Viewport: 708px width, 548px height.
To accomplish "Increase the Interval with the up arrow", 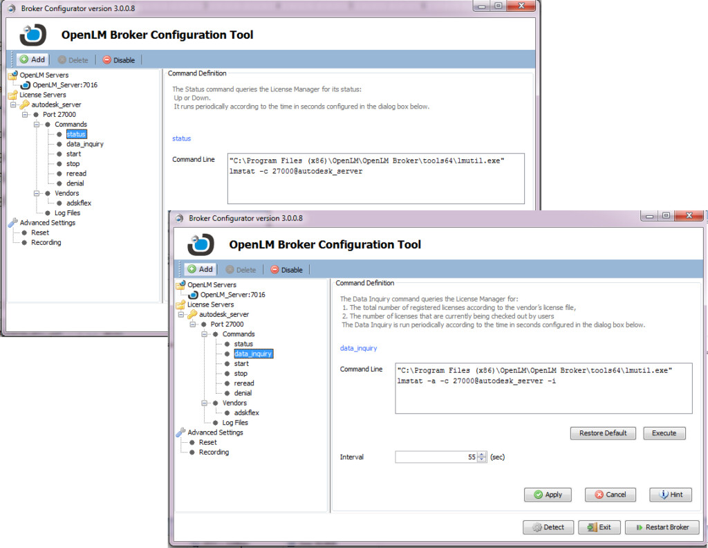I will [x=482, y=455].
